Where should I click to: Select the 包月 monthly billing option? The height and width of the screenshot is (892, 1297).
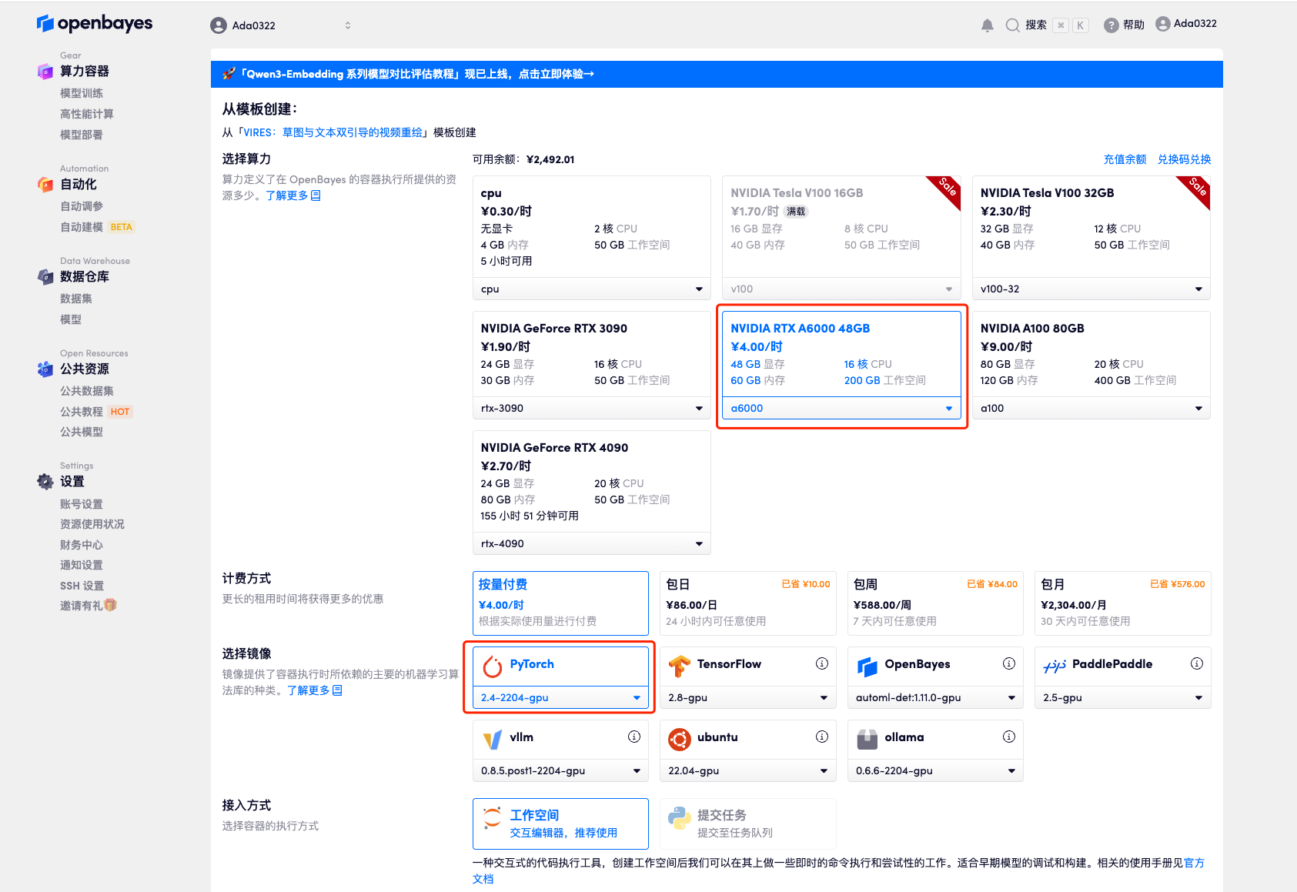click(x=1122, y=603)
